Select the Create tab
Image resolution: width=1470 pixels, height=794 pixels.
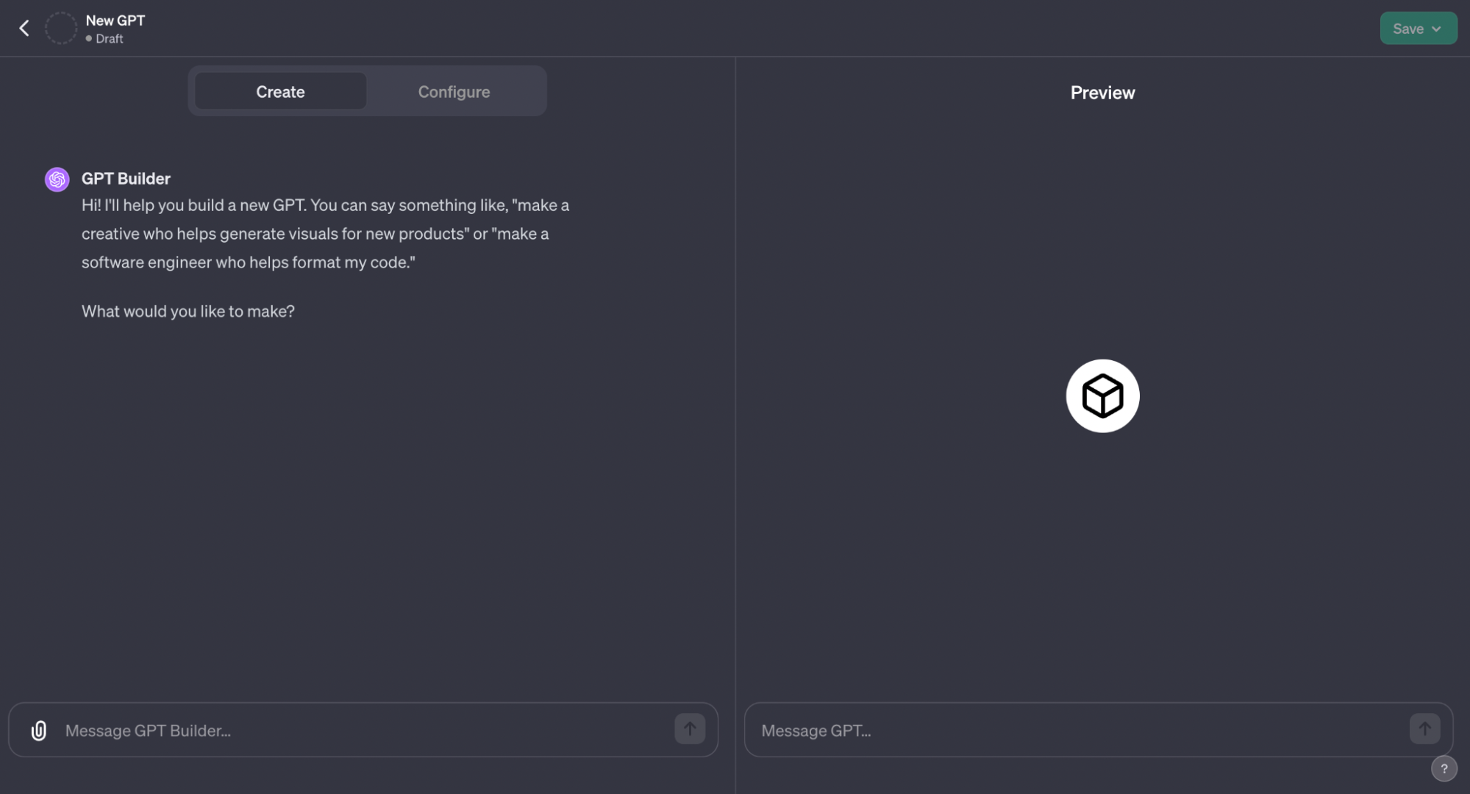279,91
